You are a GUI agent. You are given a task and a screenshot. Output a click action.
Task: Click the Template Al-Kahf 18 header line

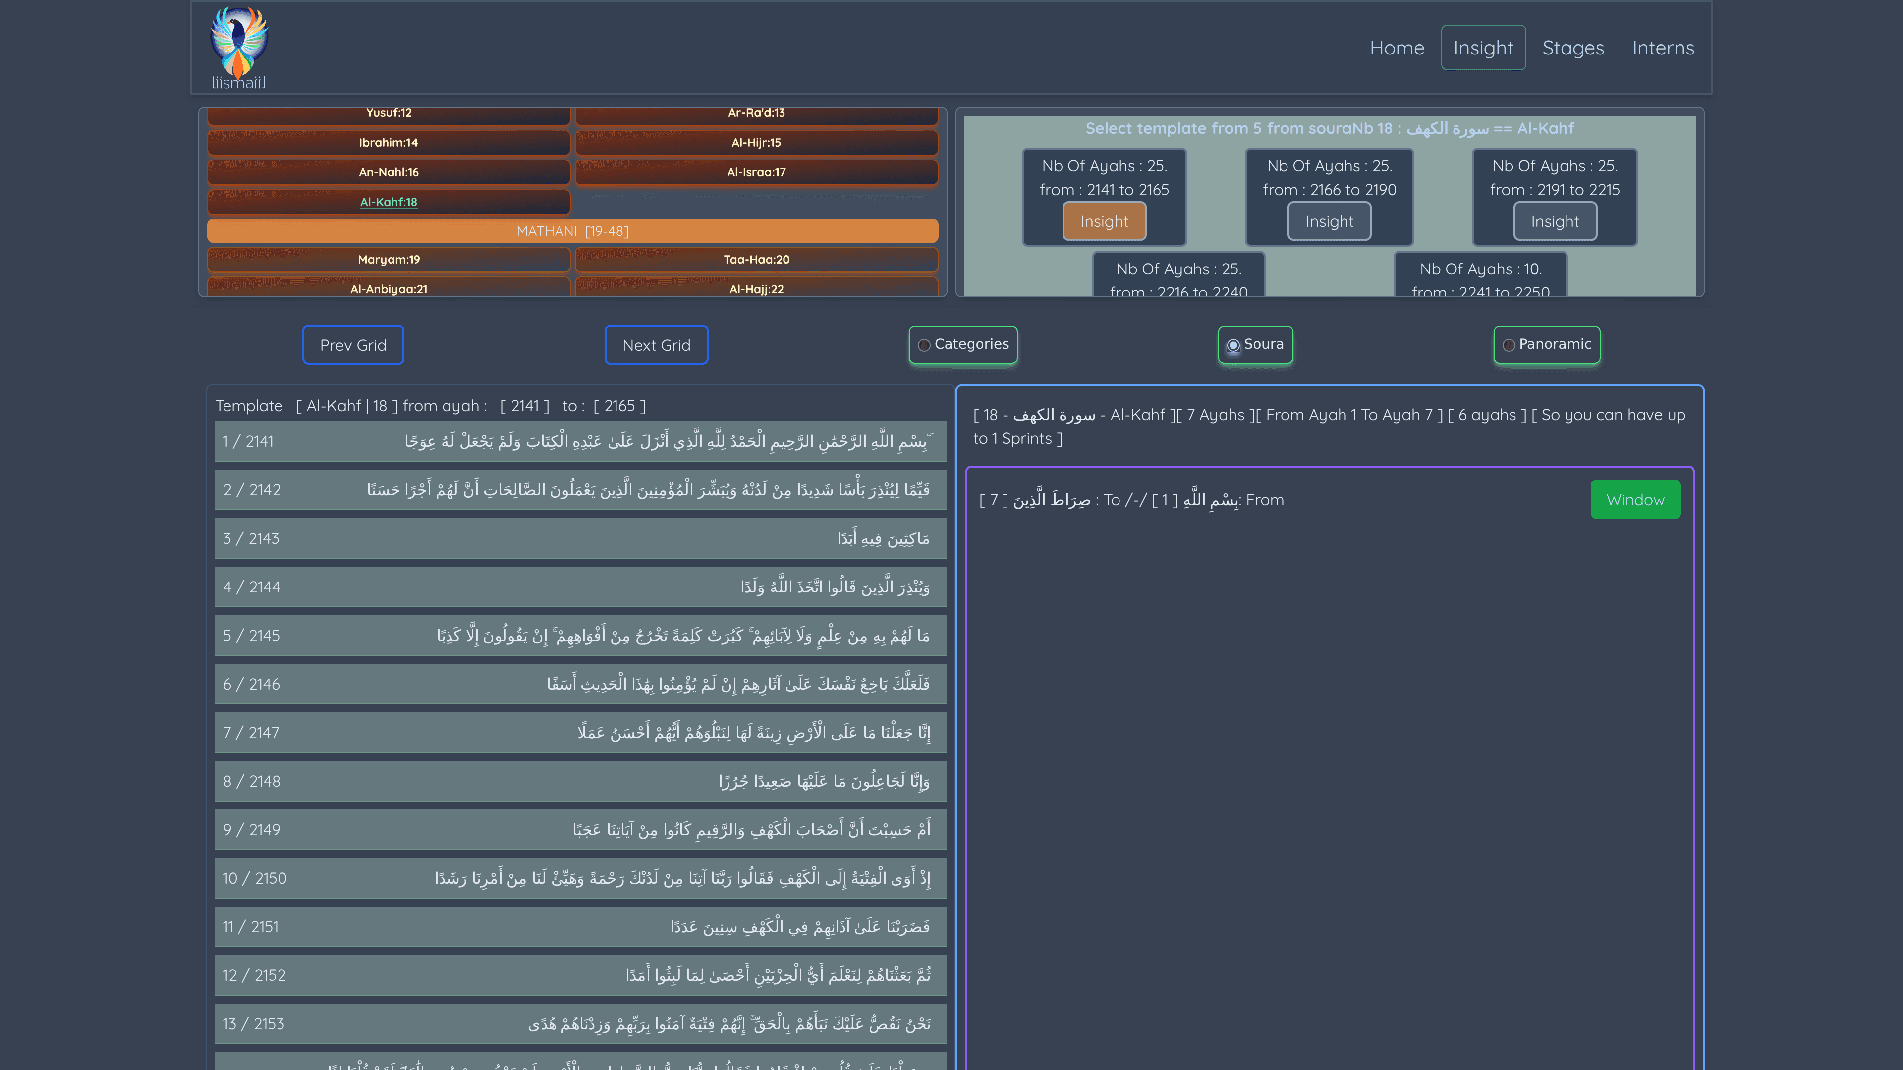pos(431,406)
